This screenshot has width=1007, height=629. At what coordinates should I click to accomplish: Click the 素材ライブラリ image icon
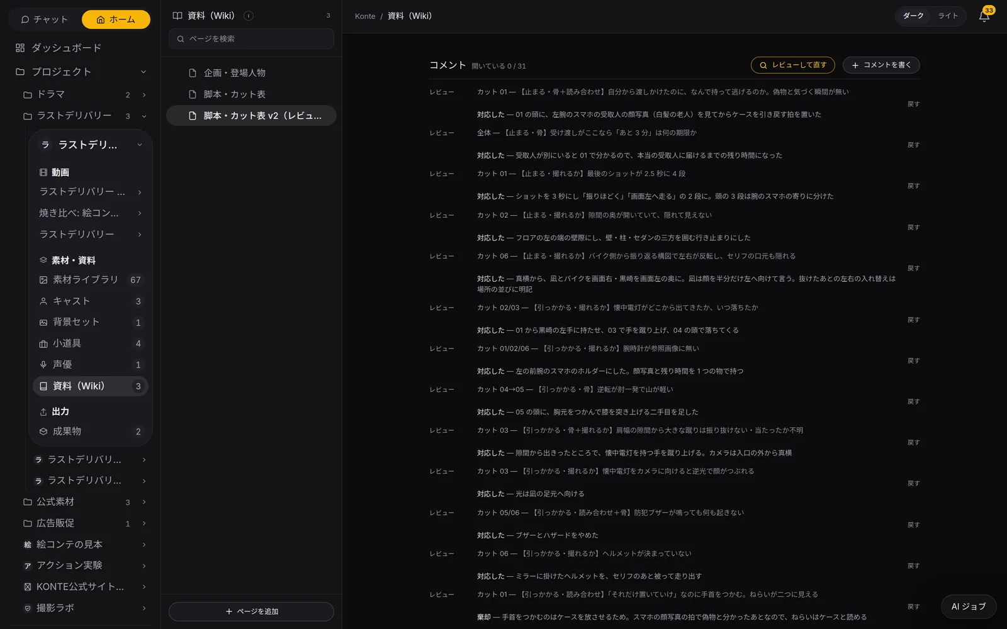(43, 280)
